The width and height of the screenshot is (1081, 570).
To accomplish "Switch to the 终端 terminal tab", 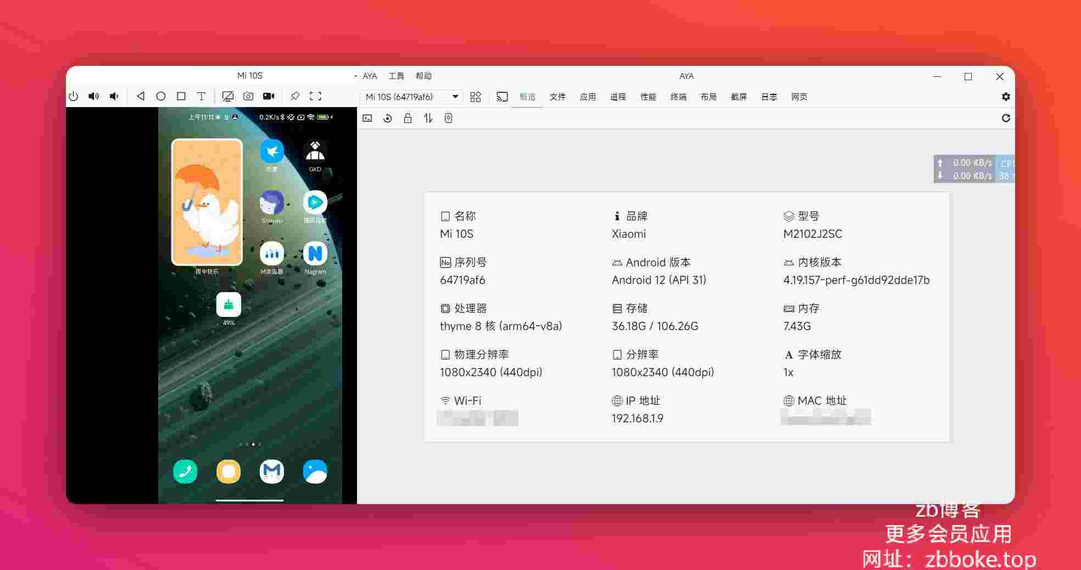I will 678,97.
